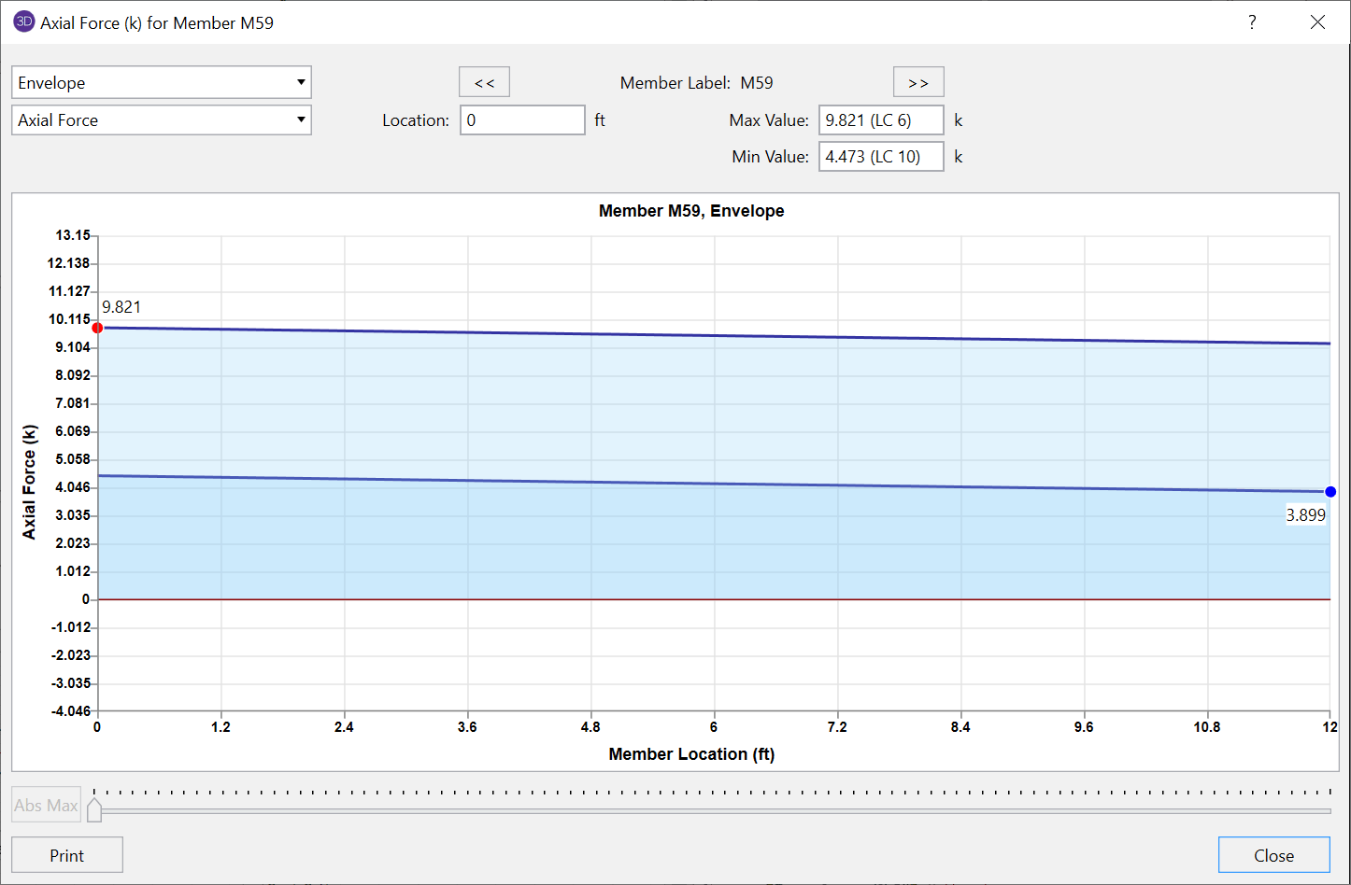Print the axial force diagram
The width and height of the screenshot is (1351, 885).
tap(67, 855)
